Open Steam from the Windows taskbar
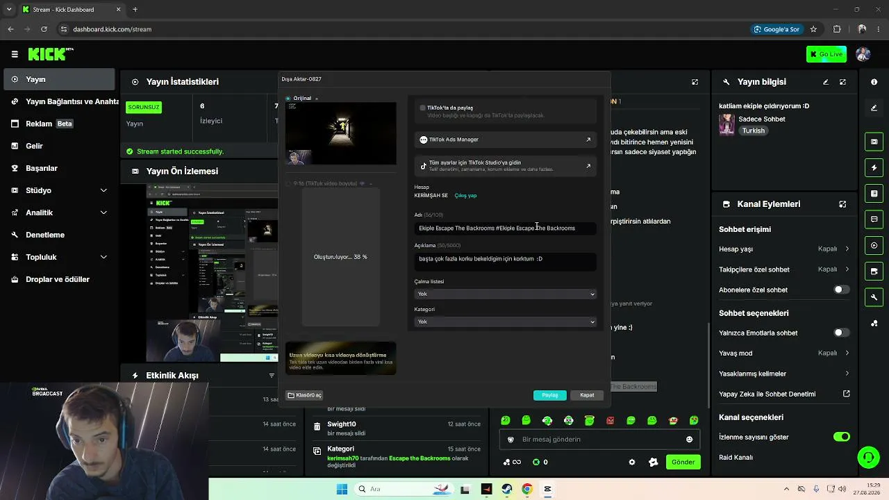Screen dimensions: 889x500 point(507,489)
